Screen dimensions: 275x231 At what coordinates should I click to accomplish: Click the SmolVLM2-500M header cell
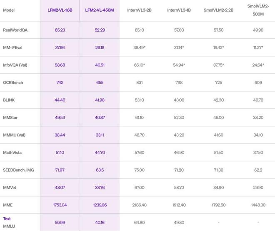pos(258,10)
